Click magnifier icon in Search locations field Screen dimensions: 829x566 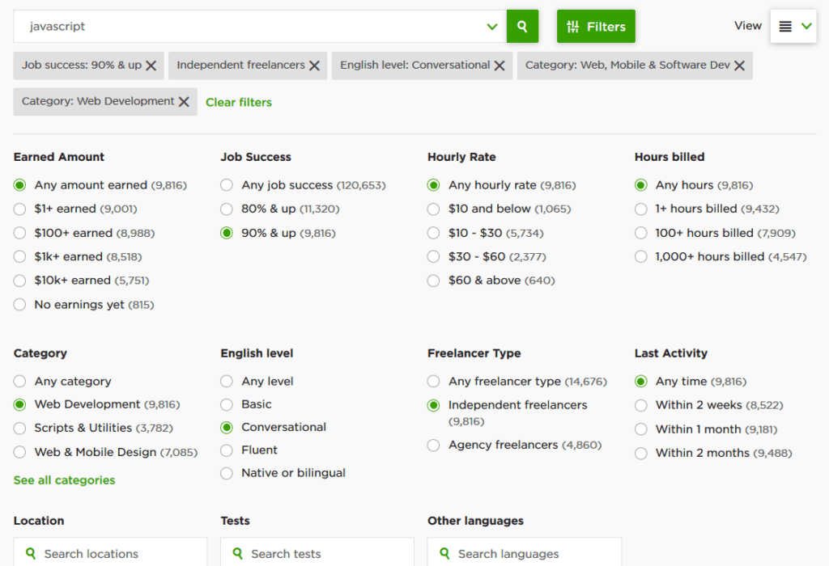[x=31, y=553]
